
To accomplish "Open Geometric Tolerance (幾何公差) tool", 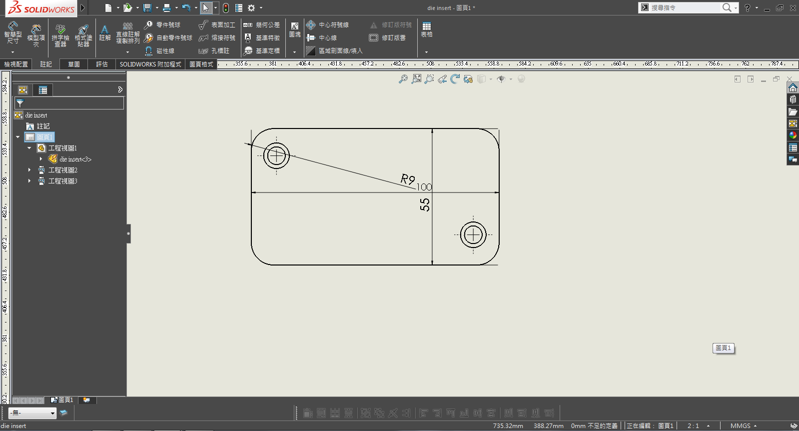I will (261, 24).
